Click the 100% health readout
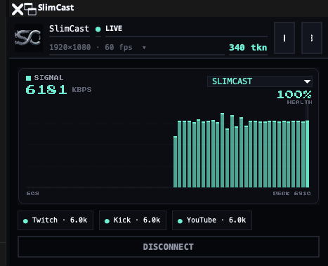 point(294,95)
